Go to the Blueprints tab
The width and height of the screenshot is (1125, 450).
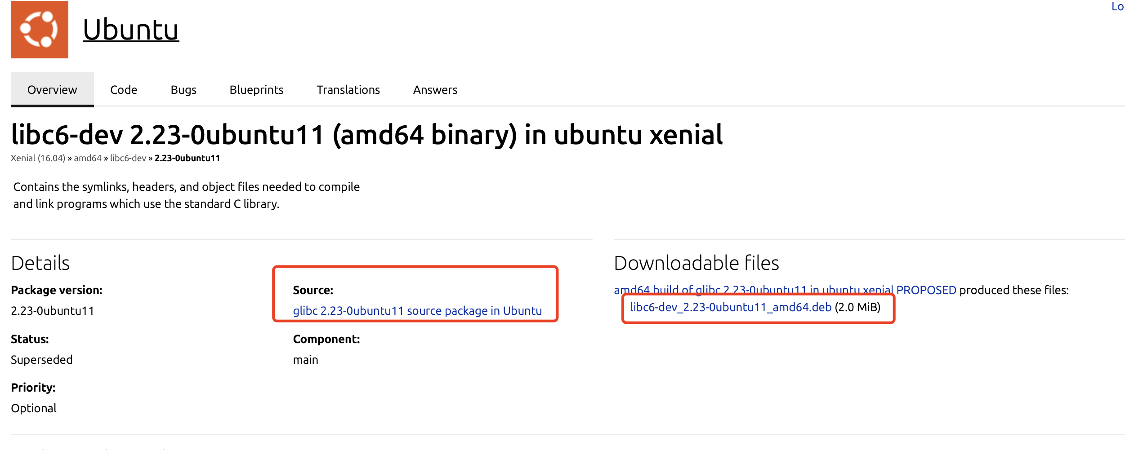pyautogui.click(x=256, y=90)
